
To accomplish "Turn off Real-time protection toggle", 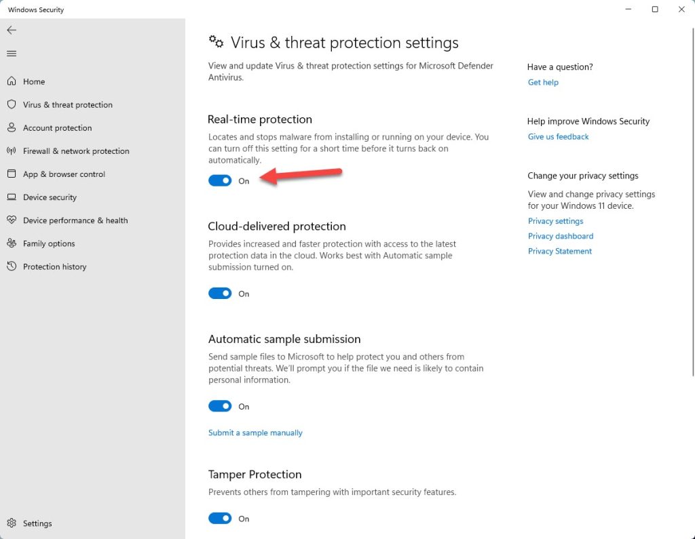I will pos(220,180).
